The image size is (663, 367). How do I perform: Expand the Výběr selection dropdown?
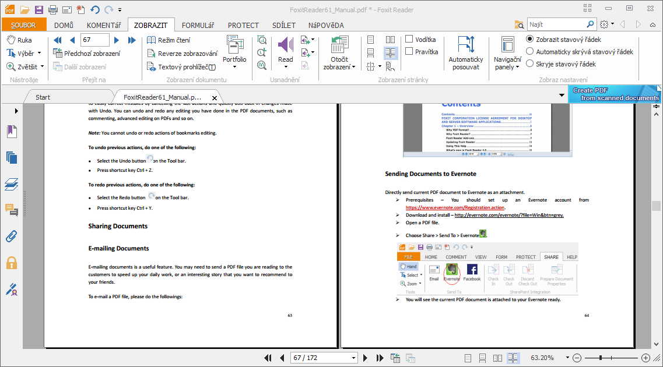tap(40, 53)
